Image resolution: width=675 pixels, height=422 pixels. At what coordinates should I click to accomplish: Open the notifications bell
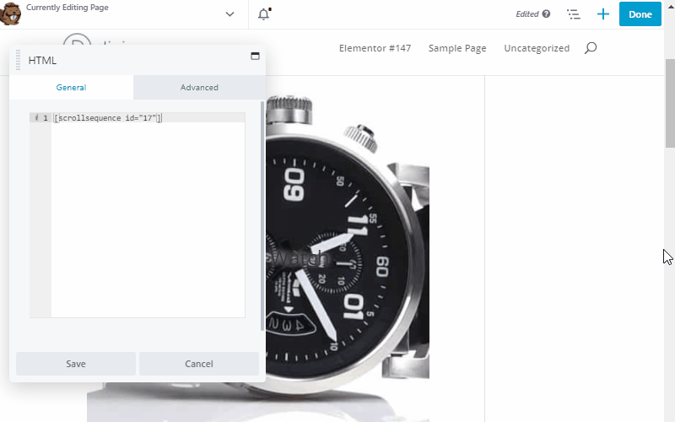264,14
